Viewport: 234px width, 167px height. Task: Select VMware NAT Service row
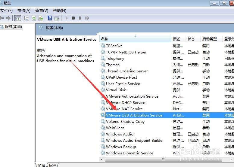tap(167, 109)
